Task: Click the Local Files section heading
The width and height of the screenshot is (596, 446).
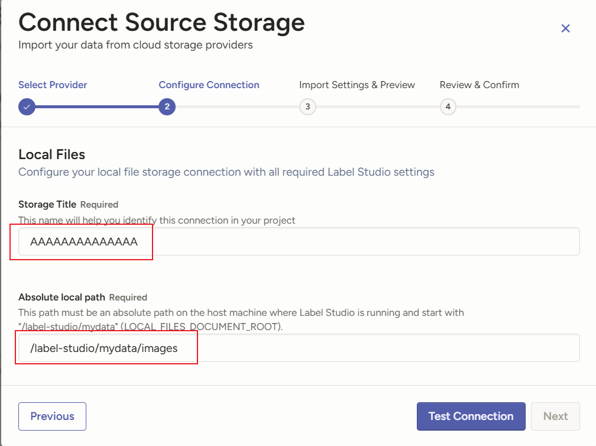Action: (x=52, y=154)
